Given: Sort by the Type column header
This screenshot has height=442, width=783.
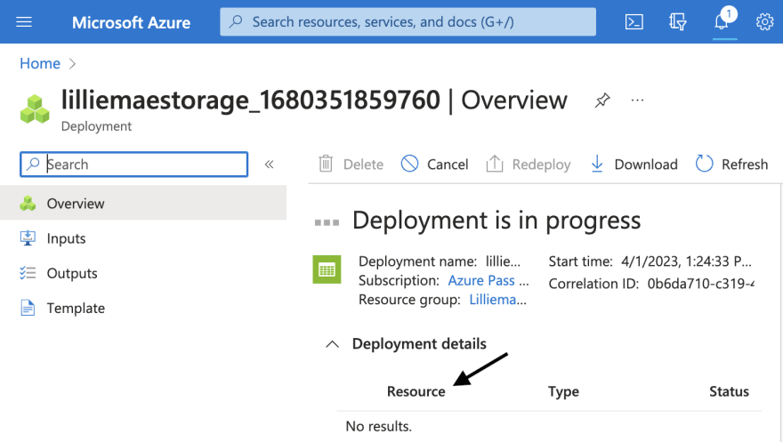Looking at the screenshot, I should 563,391.
